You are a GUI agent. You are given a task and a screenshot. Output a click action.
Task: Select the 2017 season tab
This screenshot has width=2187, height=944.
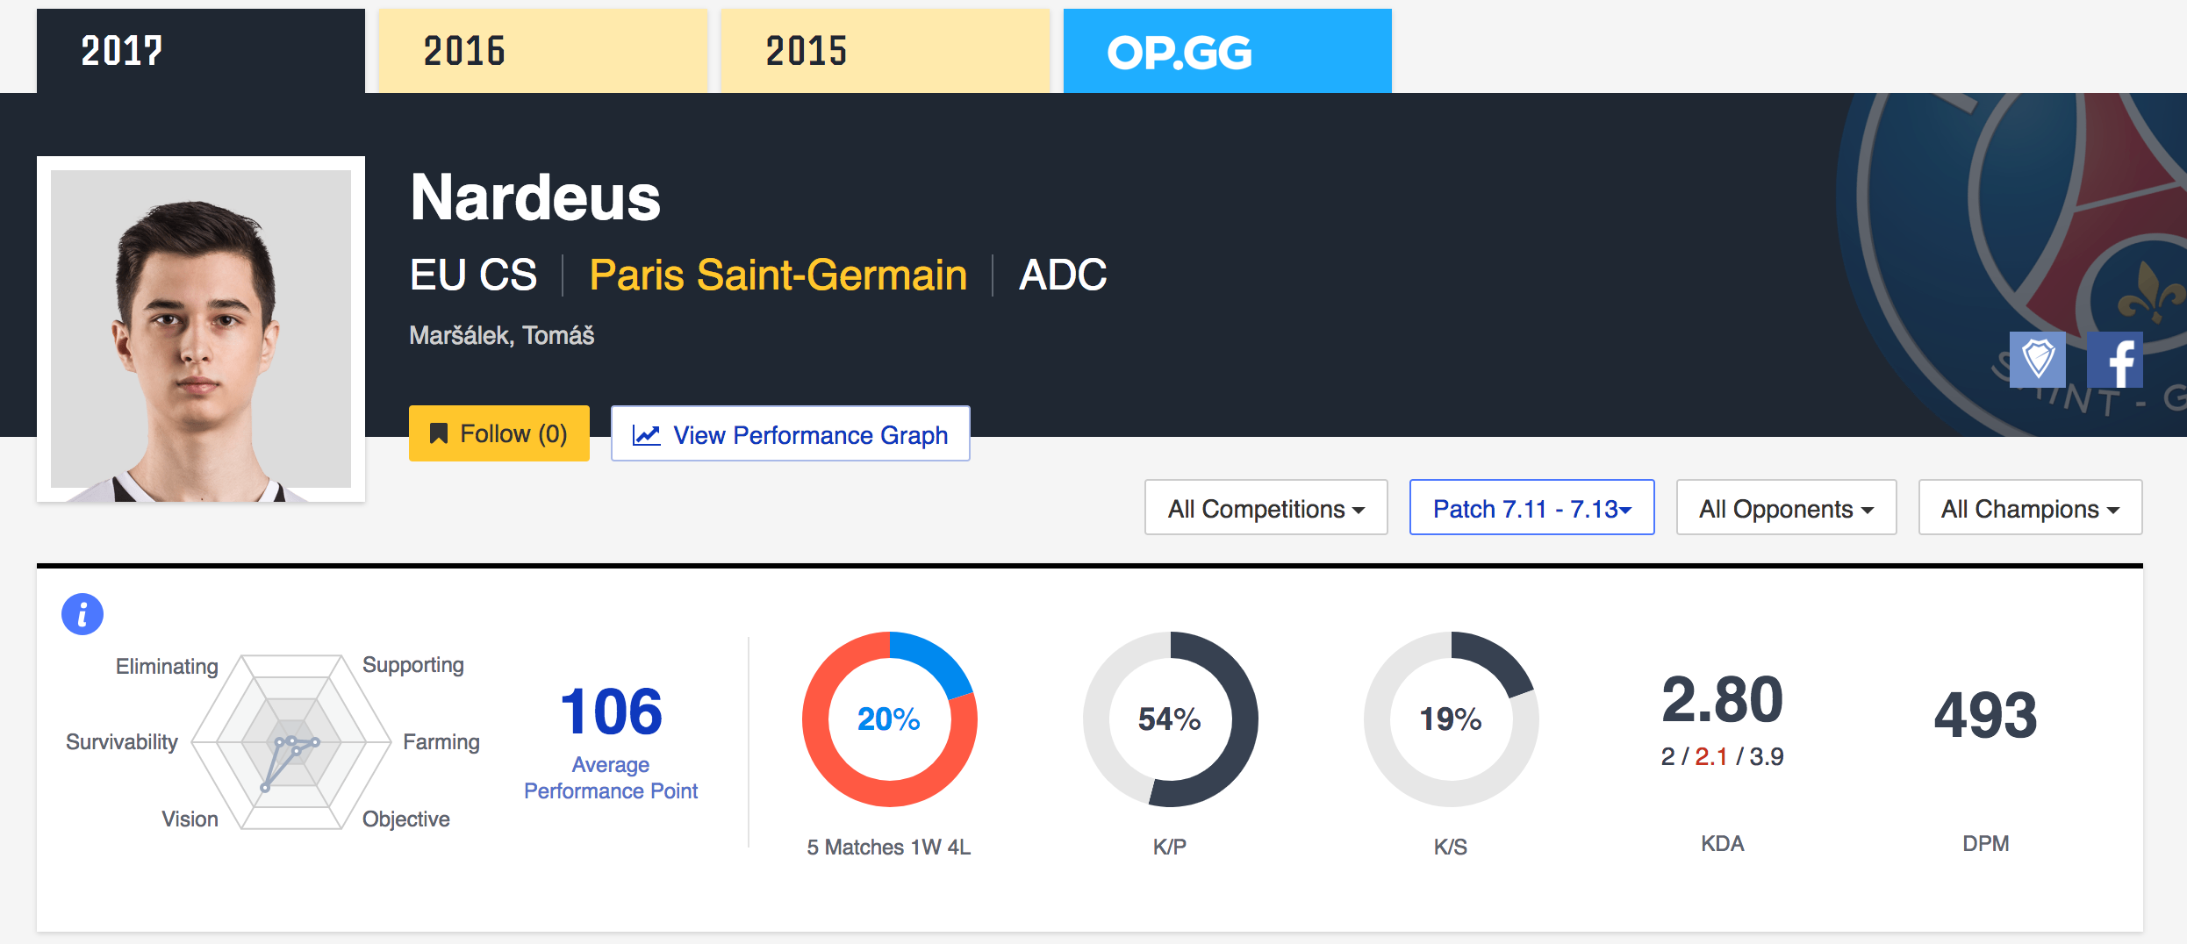[x=200, y=51]
